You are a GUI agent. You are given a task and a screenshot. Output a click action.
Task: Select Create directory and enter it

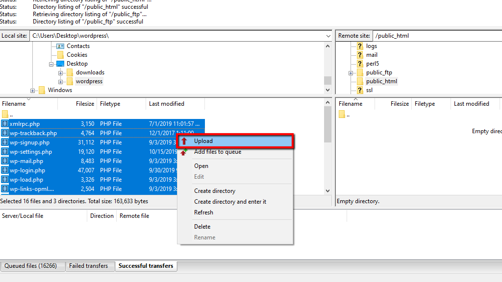pyautogui.click(x=235, y=202)
